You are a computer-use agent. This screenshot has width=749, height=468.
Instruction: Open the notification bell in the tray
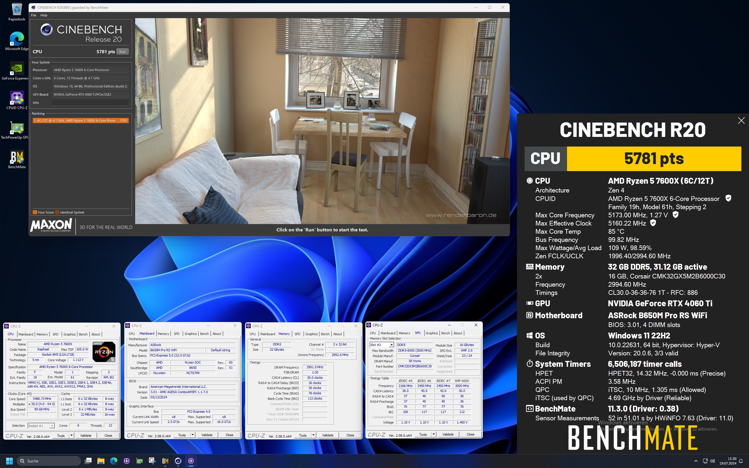[x=741, y=461]
